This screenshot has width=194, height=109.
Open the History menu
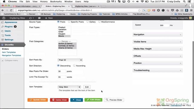coord(44,2)
